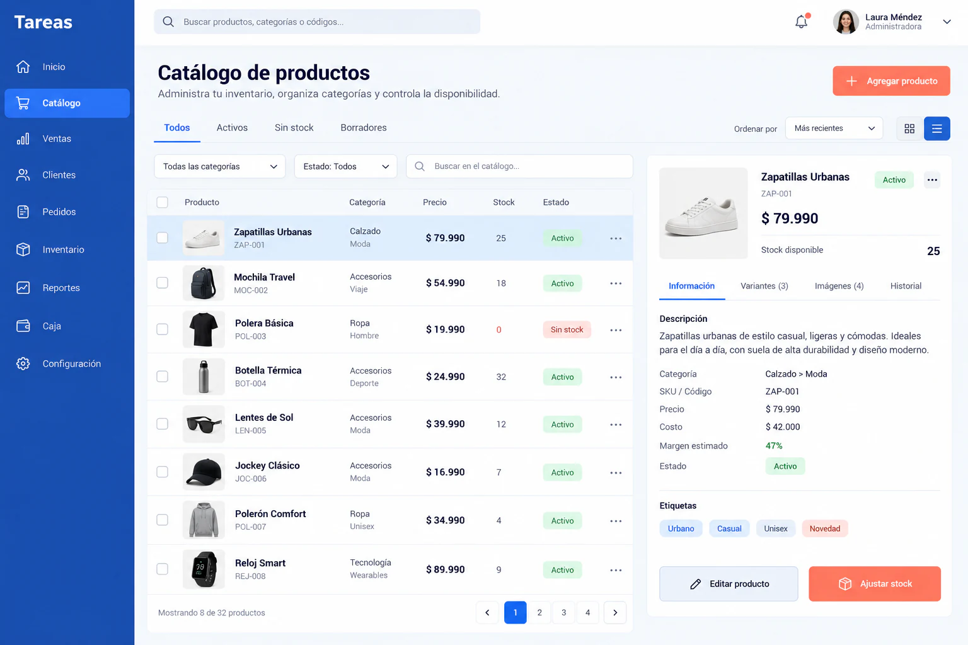Image resolution: width=968 pixels, height=645 pixels.
Task: Open row actions for Polera Básica
Action: pyautogui.click(x=616, y=330)
